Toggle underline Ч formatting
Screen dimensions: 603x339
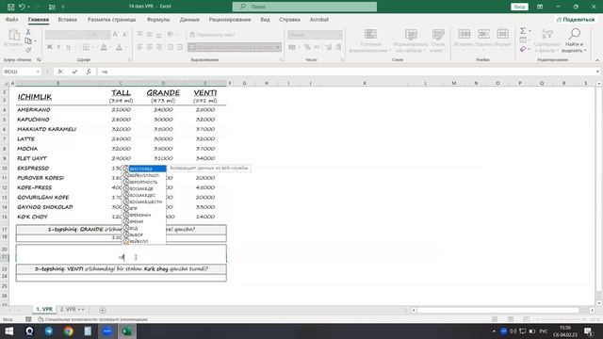pos(68,47)
